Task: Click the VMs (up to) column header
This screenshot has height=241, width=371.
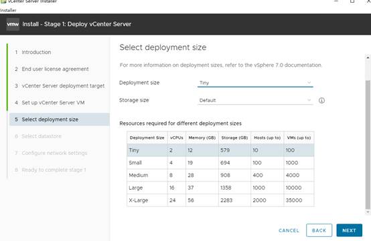Action: pyautogui.click(x=299, y=138)
